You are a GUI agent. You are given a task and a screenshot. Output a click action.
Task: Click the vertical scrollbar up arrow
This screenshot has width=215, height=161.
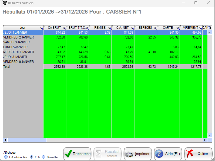pos(210,33)
